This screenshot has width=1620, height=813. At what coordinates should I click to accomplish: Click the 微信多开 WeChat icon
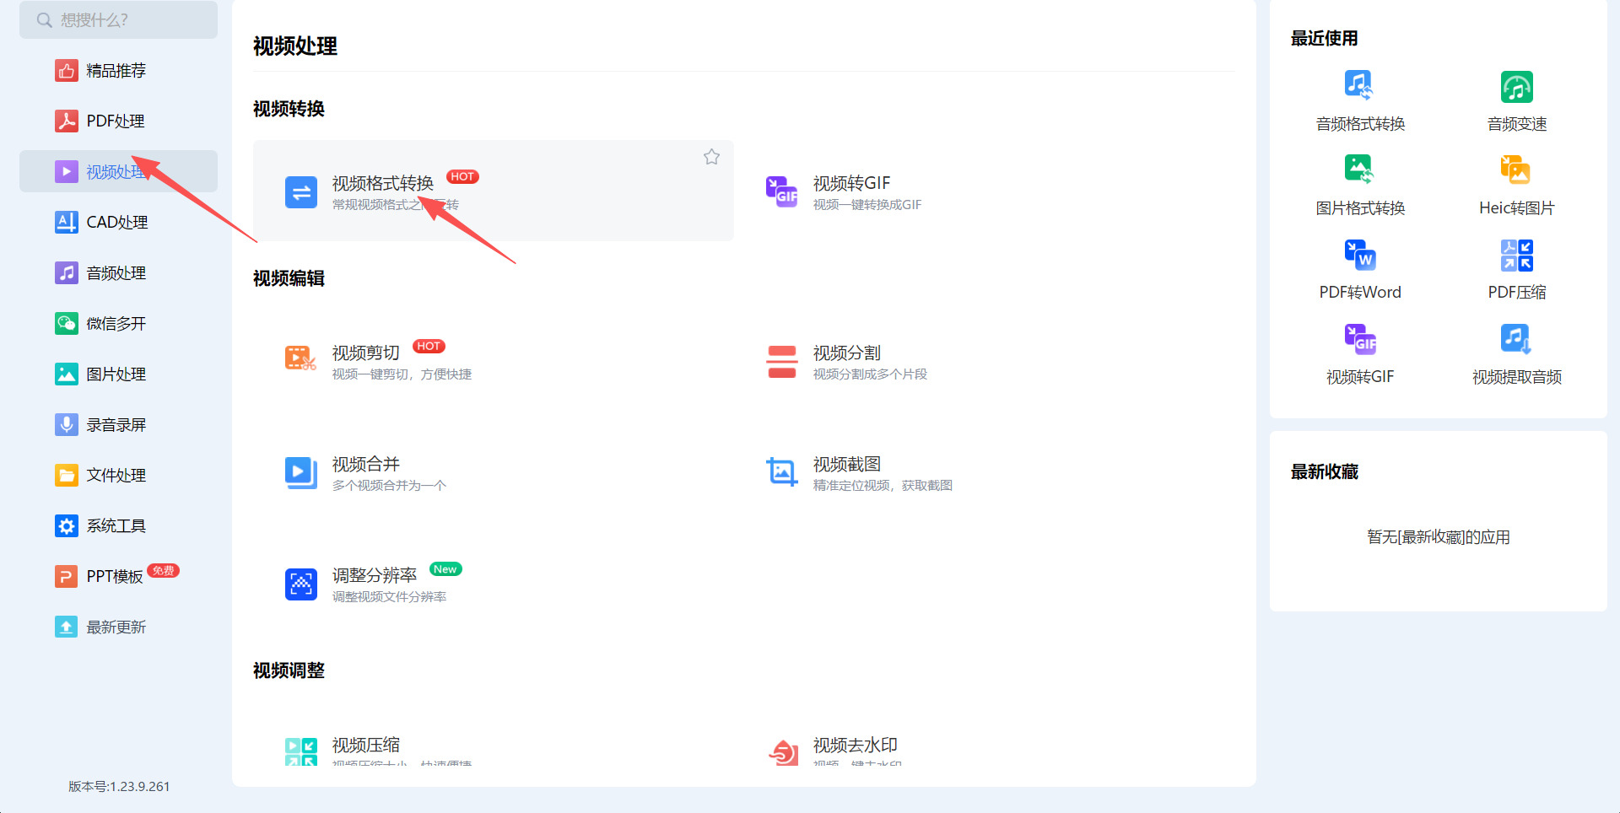click(x=67, y=323)
